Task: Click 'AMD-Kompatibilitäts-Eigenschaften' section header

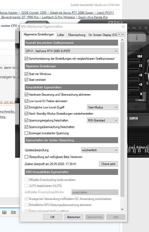Action: tap(72, 172)
